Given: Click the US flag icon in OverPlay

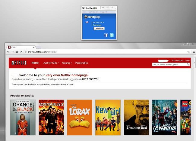Looking at the screenshot, I should point(87,22).
